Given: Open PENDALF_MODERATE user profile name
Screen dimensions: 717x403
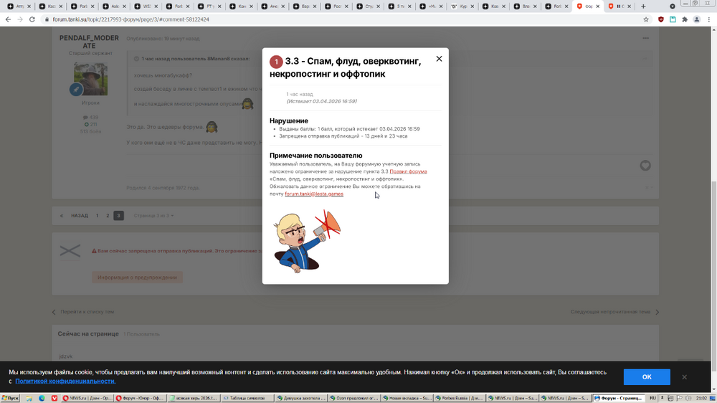Looking at the screenshot, I should 89,42.
